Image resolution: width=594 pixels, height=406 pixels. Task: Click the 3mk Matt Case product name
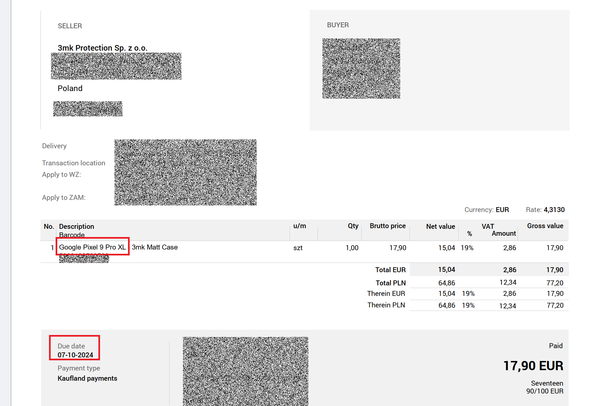click(x=155, y=247)
